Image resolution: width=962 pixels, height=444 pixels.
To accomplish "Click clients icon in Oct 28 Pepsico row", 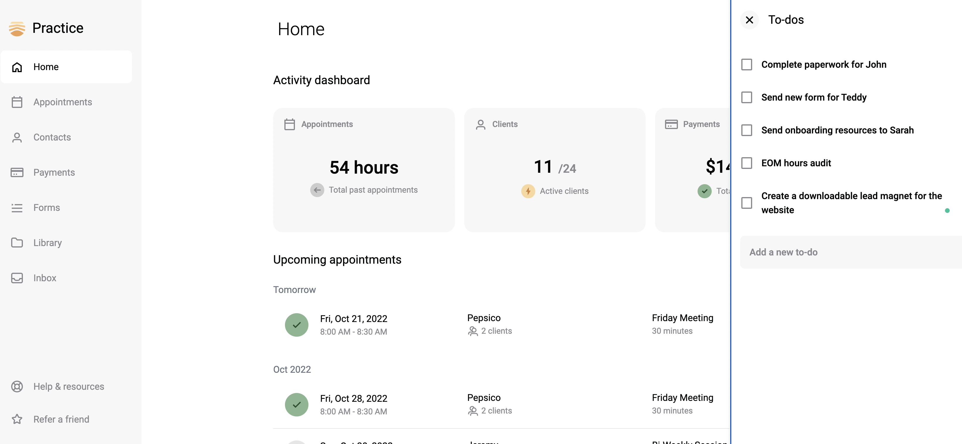I will (473, 411).
